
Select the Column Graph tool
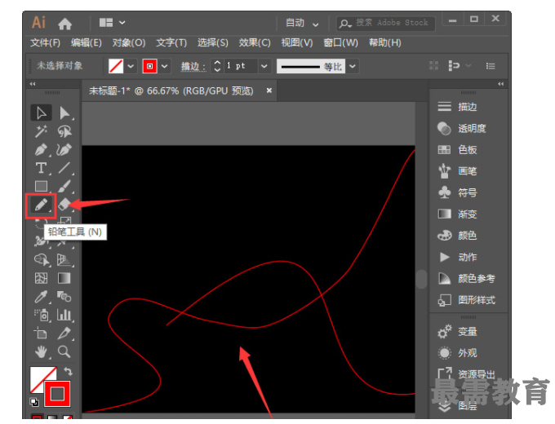click(64, 315)
